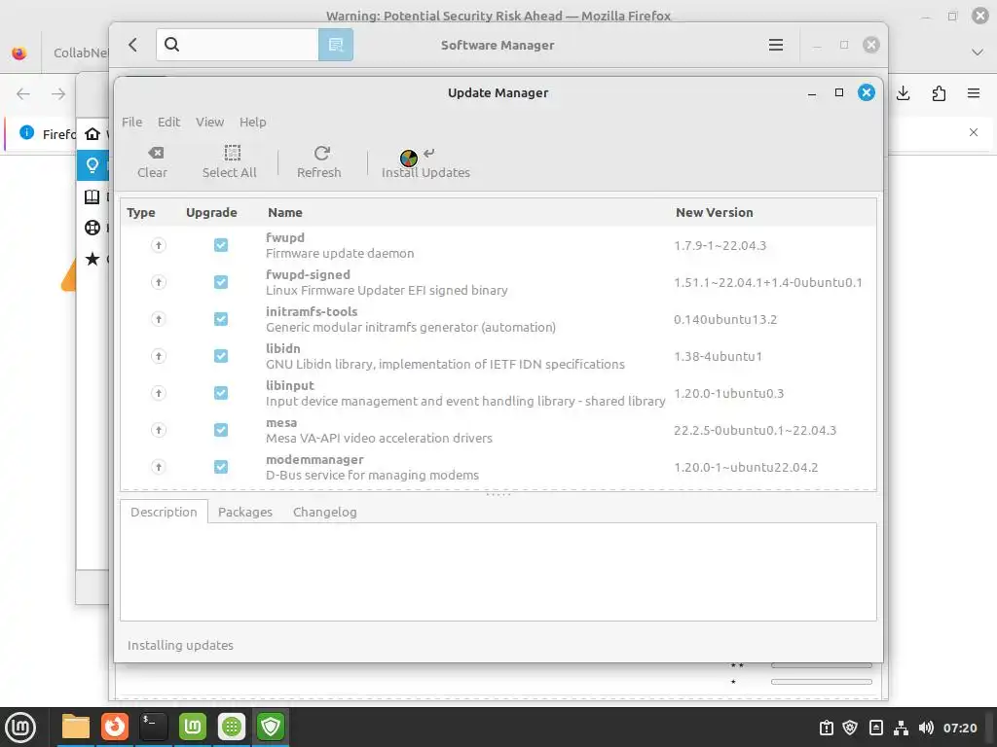Click the type icon in mesa row
Screen dimensions: 997x747
[x=159, y=430]
